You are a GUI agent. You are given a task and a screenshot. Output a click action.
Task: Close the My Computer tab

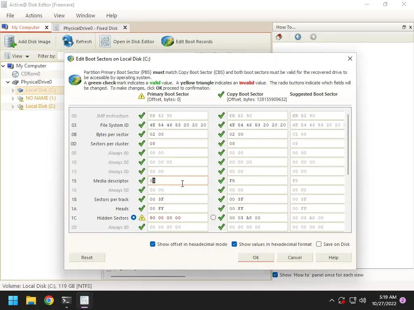coord(46,27)
